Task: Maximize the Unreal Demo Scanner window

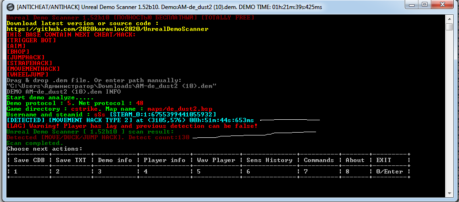Action: (425, 4)
